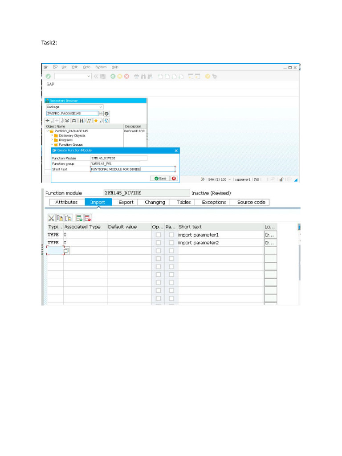The height and width of the screenshot is (456, 342).
Task: Click the red Cancel icon in top toolbar
Action: click(126, 77)
